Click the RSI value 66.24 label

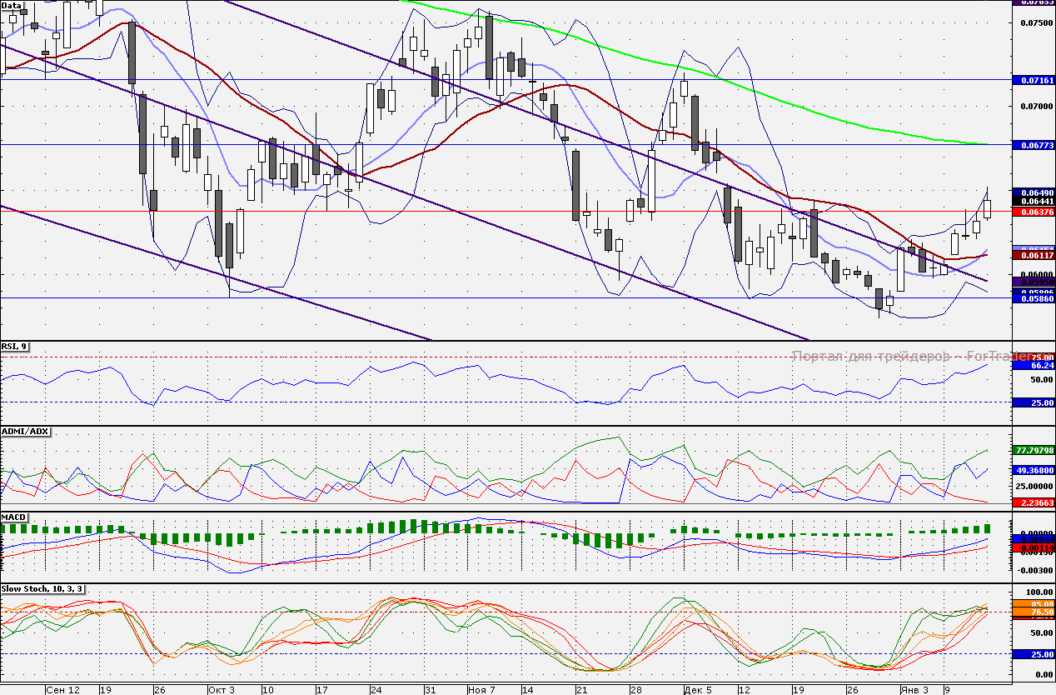(1033, 365)
